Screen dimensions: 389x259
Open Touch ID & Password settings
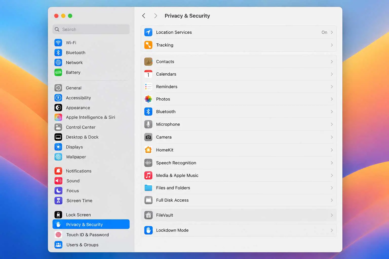(91, 235)
